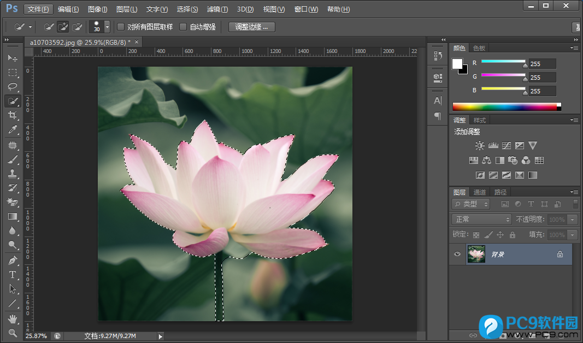Screen dimensions: 583x343
Task: Open the layer filter 类型 dropdown
Action: tap(470, 204)
